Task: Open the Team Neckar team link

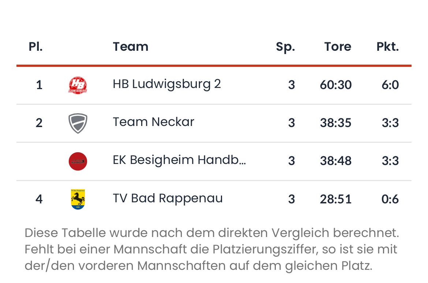Action: tap(153, 122)
